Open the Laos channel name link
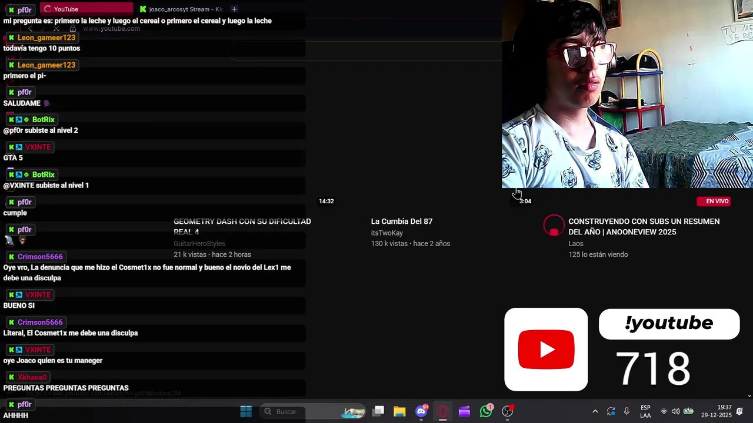753x423 pixels. (x=576, y=243)
